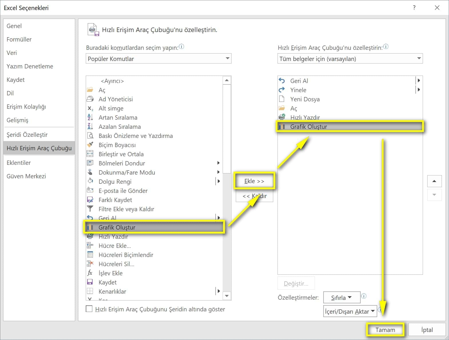Click the İşlev Ekle fx icon
This screenshot has width=449, height=340.
(90, 273)
